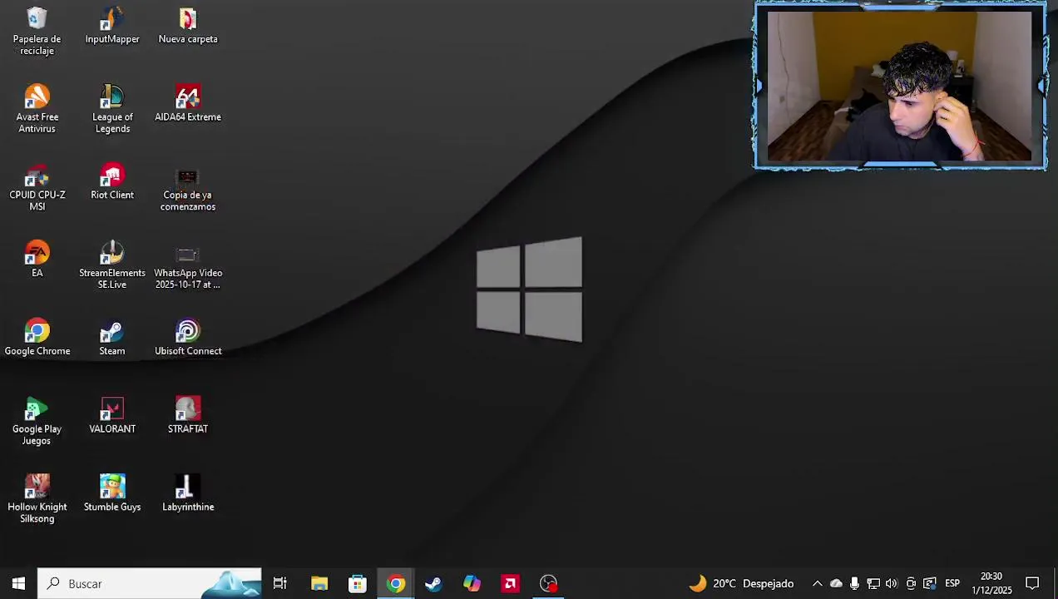Select the League of Legends shortcut
This screenshot has height=599, width=1058.
[112, 109]
